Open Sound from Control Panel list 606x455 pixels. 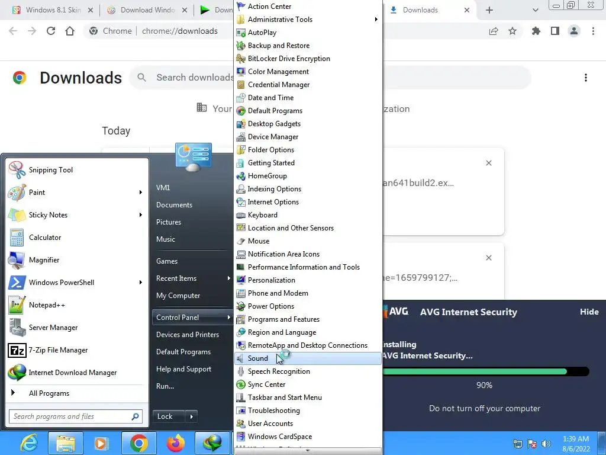point(308,358)
